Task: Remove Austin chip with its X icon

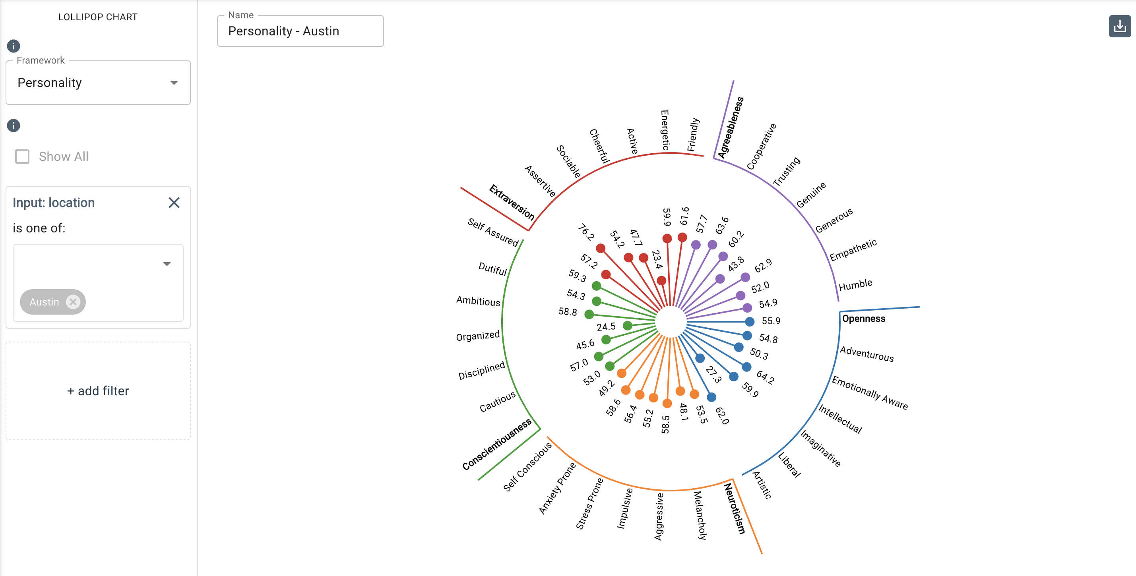Action: [x=73, y=302]
